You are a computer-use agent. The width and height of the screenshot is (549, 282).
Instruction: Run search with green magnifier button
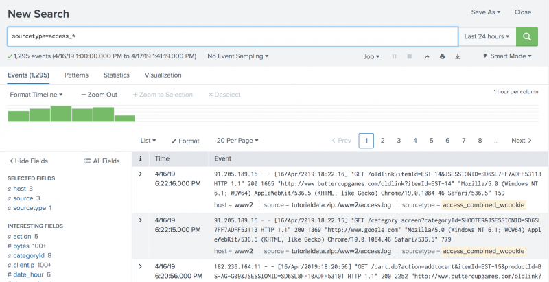(x=526, y=36)
